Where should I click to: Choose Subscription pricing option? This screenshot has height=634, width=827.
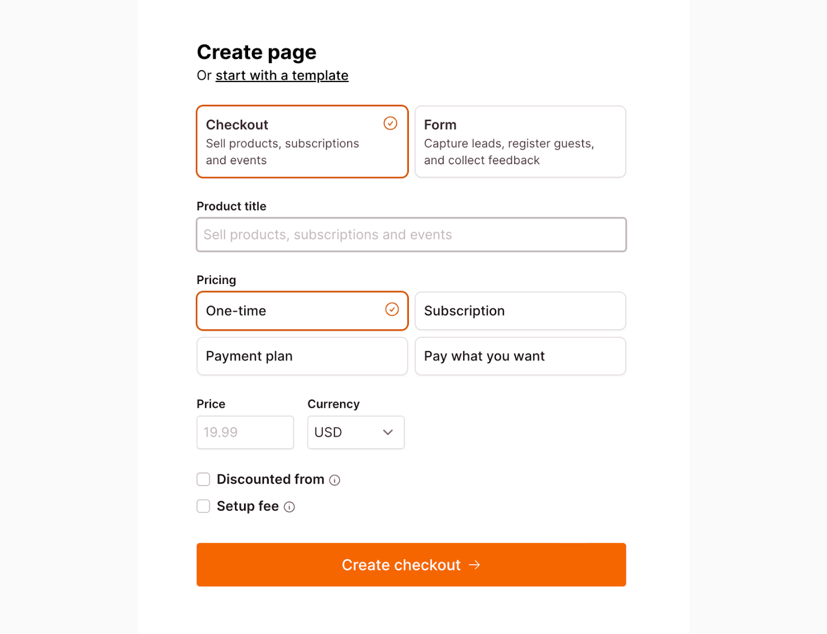click(520, 311)
